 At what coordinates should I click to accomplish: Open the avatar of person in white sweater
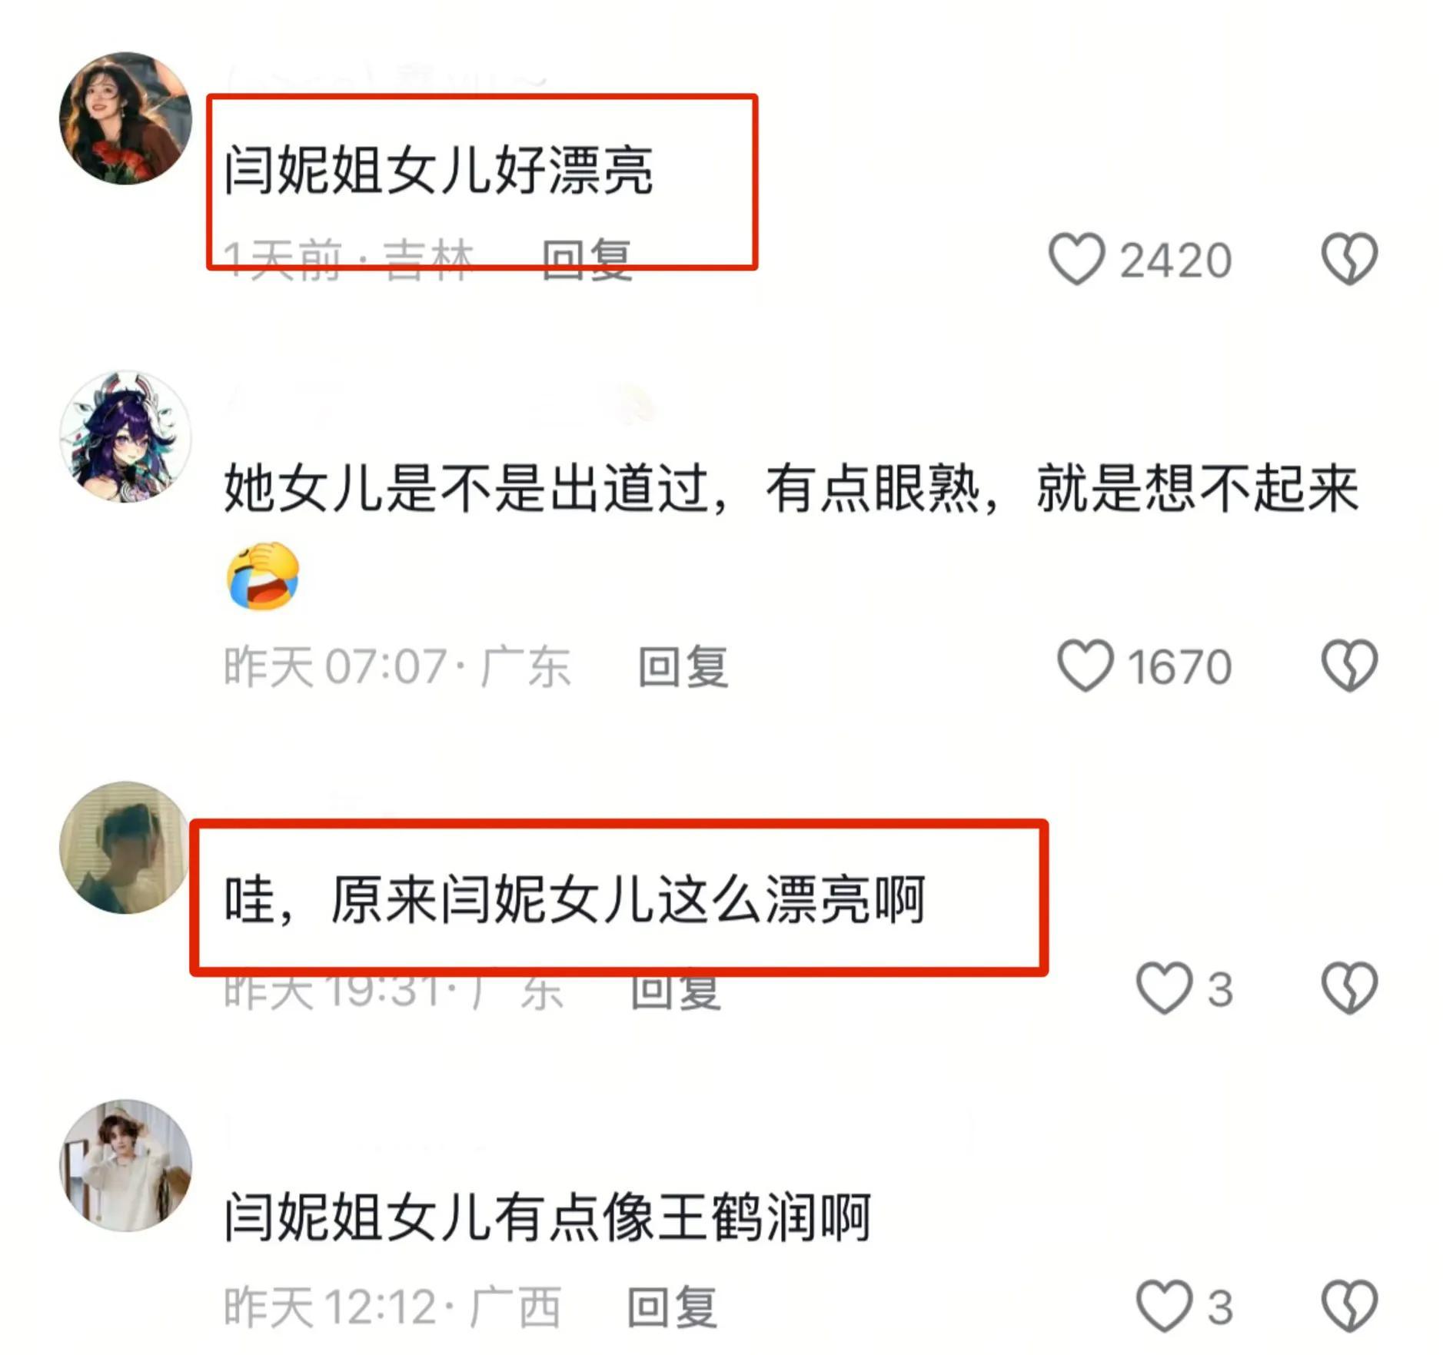125,1165
